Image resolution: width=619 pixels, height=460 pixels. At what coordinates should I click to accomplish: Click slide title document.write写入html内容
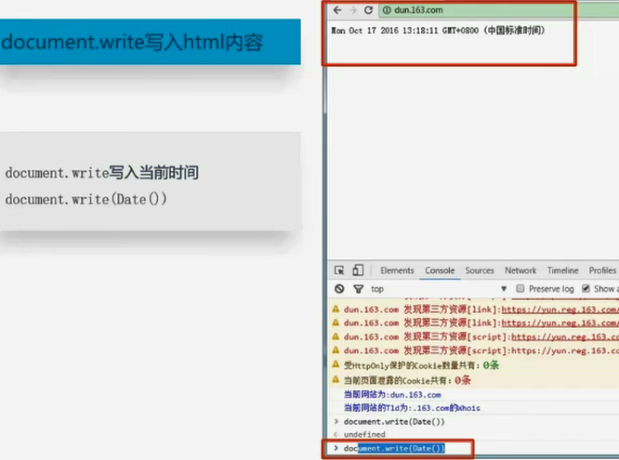(x=132, y=42)
